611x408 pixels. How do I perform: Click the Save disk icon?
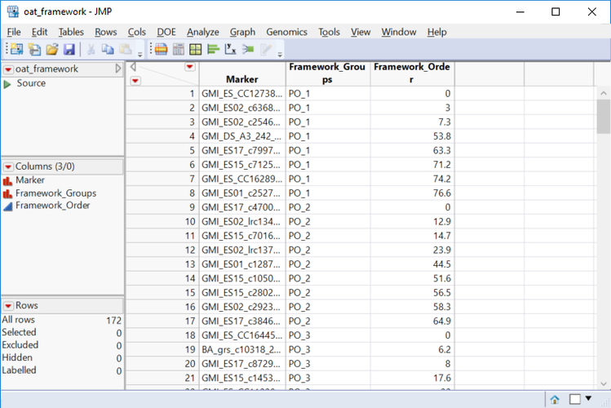click(x=69, y=50)
